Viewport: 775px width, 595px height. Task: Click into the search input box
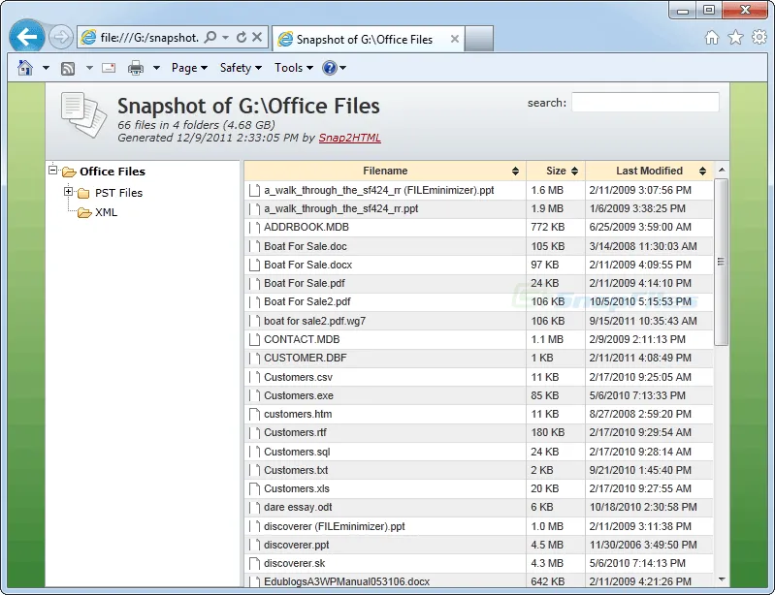pos(645,102)
